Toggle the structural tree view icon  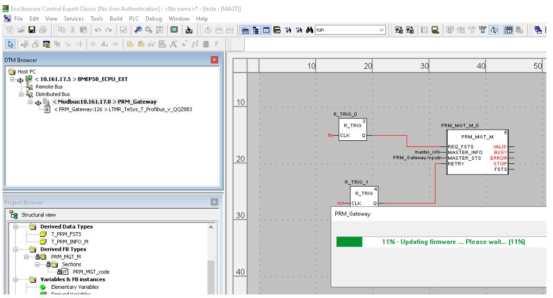click(256, 30)
